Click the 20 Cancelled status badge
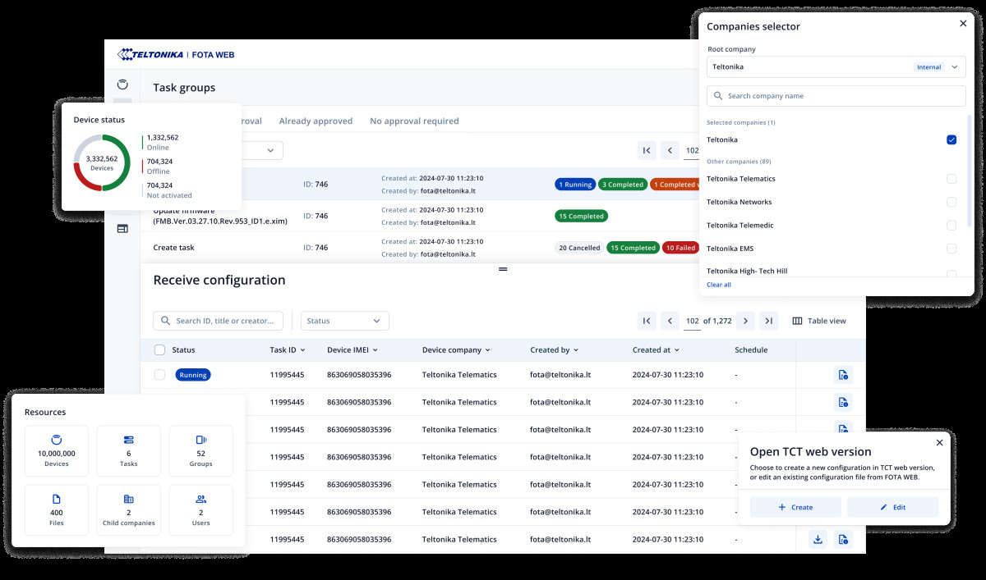 tap(579, 248)
